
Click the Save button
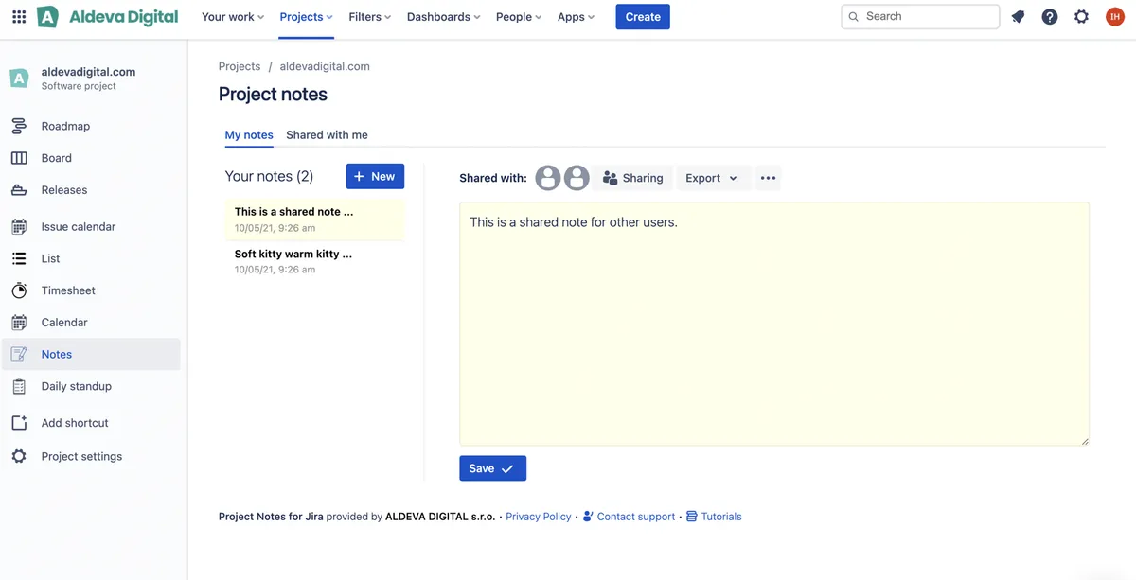(492, 468)
